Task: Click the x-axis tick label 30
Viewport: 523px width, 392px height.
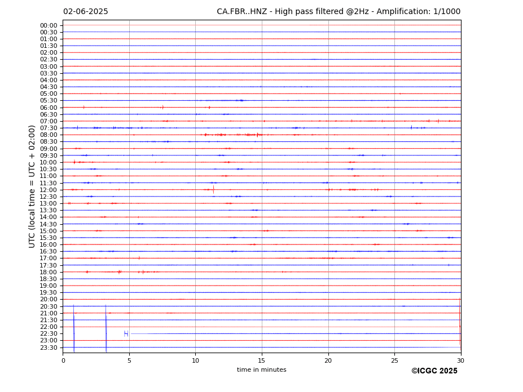Action: [460, 360]
